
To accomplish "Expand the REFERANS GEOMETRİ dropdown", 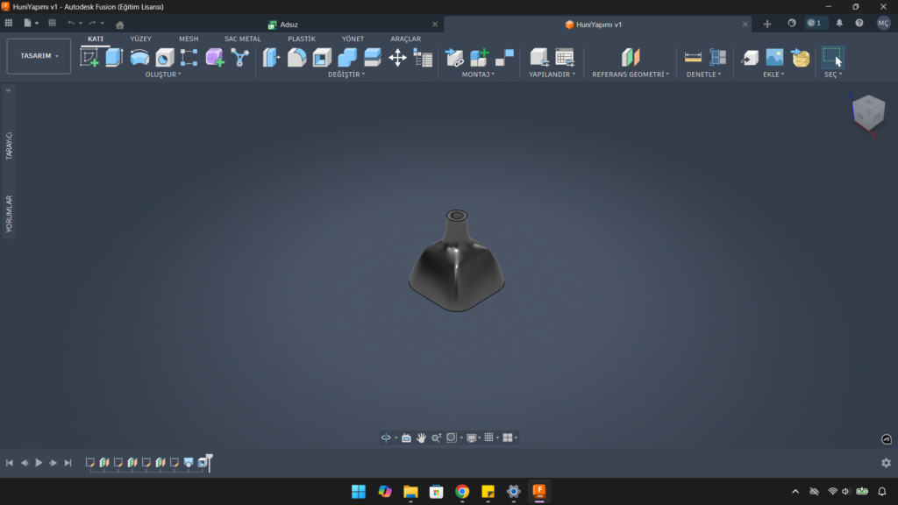I will pyautogui.click(x=631, y=75).
